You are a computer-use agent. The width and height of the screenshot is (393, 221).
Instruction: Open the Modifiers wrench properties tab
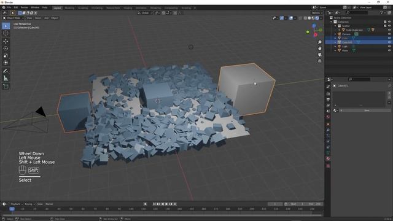click(x=328, y=130)
